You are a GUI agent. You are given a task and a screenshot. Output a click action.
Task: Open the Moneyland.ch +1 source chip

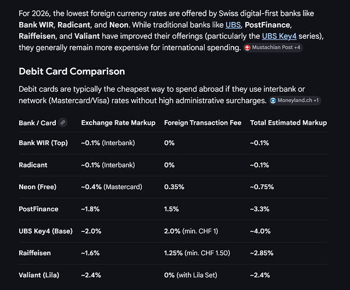tap(295, 100)
